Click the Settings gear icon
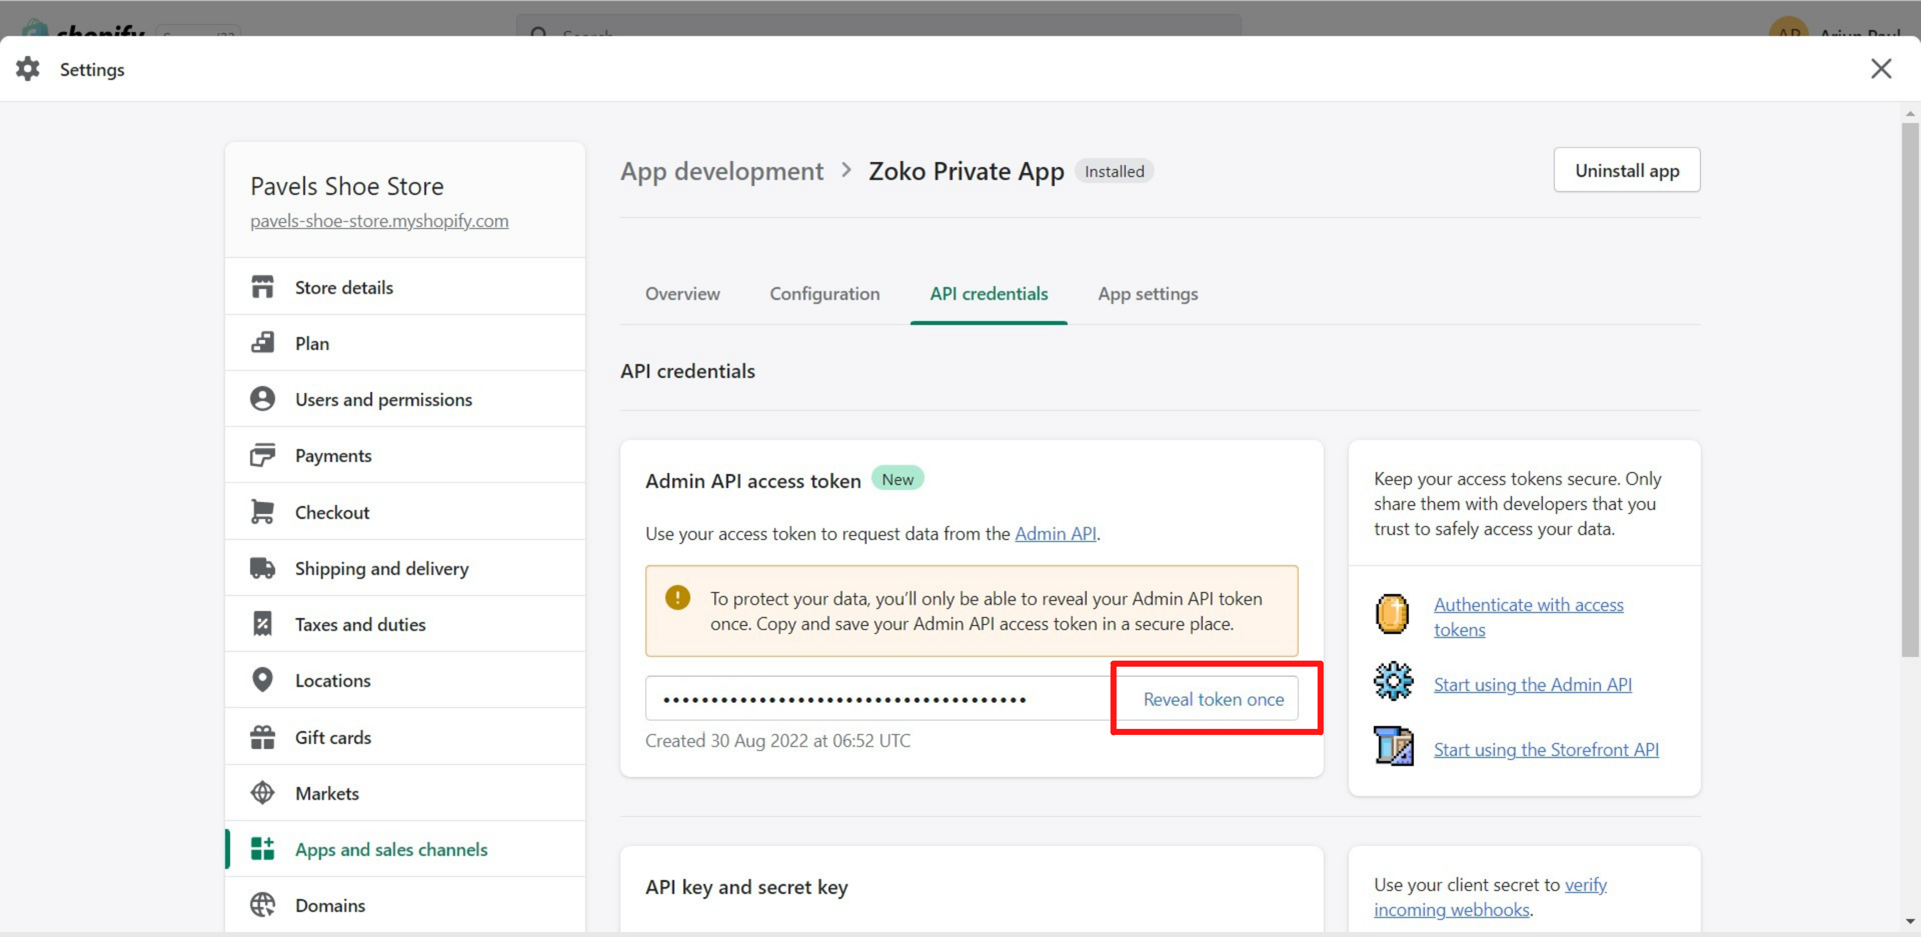Screen dimensions: 1921x937 click(x=28, y=69)
